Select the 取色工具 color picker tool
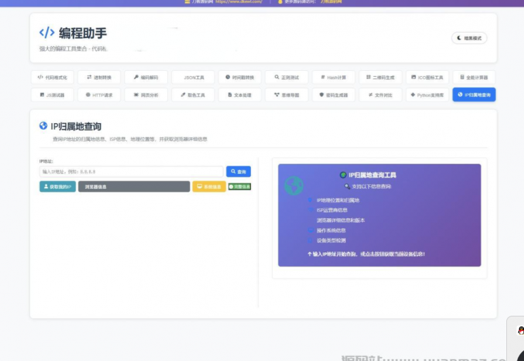Image resolution: width=524 pixels, height=361 pixels. [193, 95]
